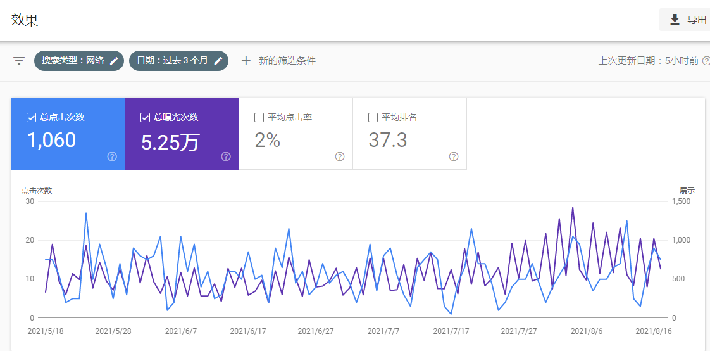Screen dimensions: 710x351
Task: Click the 2021/6/7 date label on chart
Action: (181, 331)
